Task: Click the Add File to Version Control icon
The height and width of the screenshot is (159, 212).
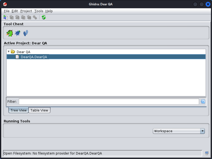Action: click(6, 18)
